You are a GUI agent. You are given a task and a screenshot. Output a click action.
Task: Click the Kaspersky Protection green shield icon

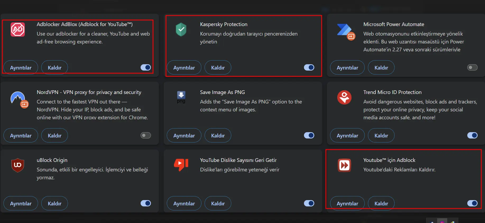click(181, 29)
